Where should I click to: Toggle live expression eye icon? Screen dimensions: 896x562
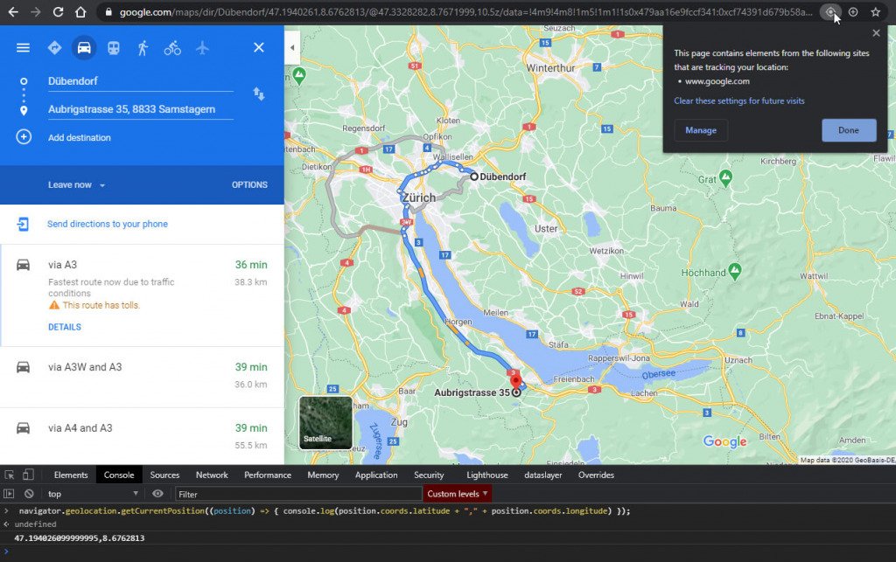coord(157,494)
